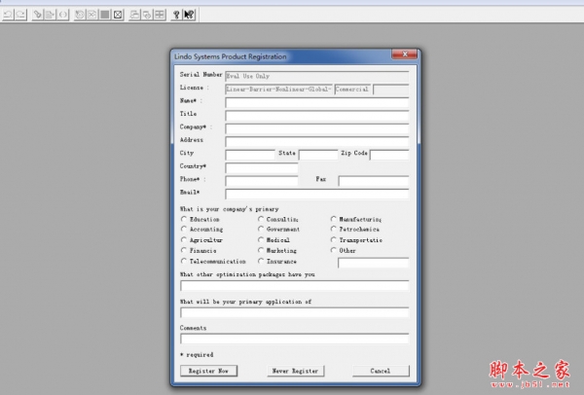Choose the Agriculture industry option

tap(184, 239)
